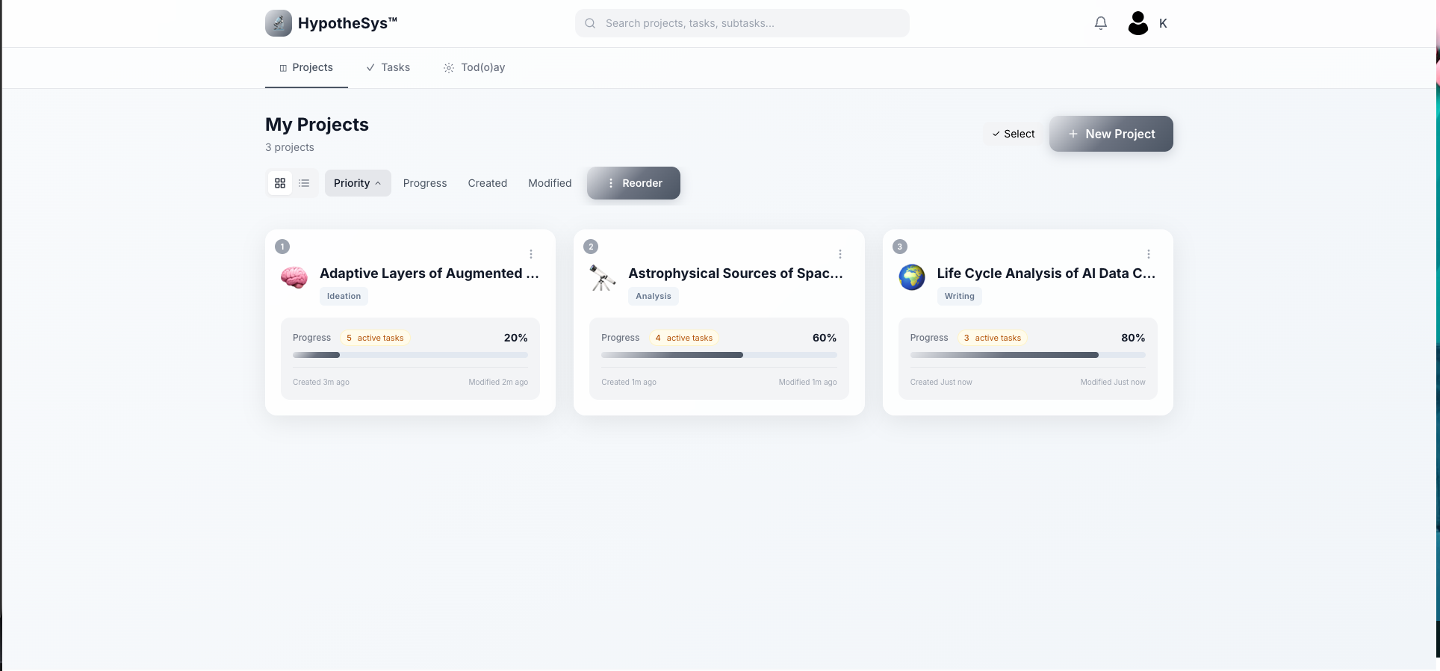
Task: Click the 5 active tasks badge
Action: (375, 338)
